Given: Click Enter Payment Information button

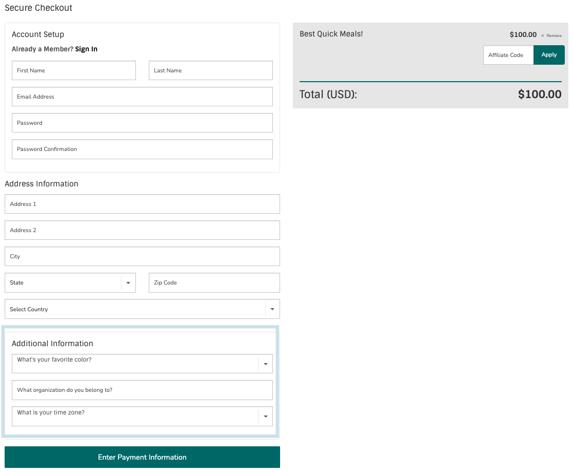Looking at the screenshot, I should click(142, 457).
